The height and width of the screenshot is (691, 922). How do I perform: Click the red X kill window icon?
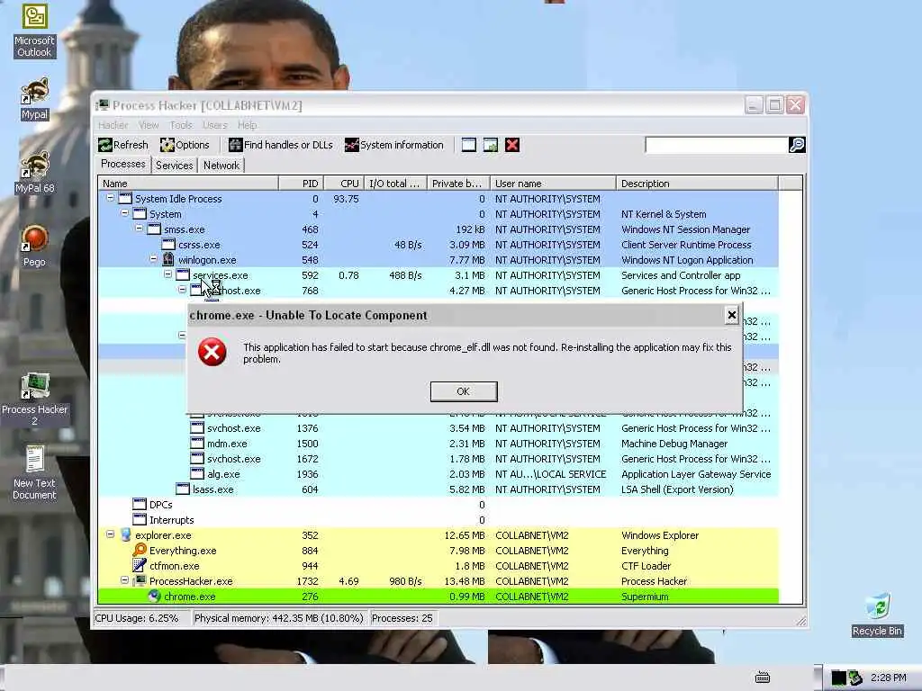click(x=512, y=145)
